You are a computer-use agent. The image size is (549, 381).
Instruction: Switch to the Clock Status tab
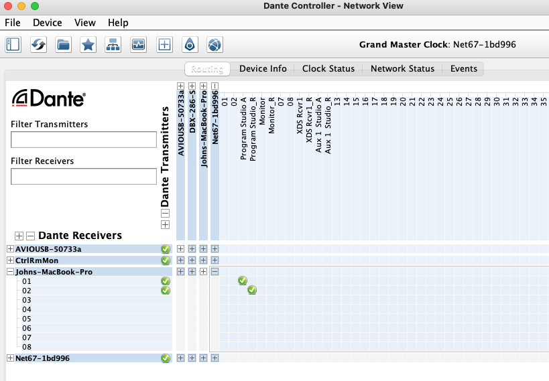(328, 69)
